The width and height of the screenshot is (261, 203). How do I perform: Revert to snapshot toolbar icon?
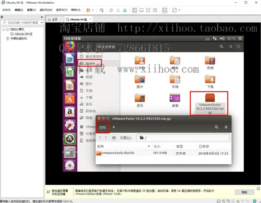118,10
